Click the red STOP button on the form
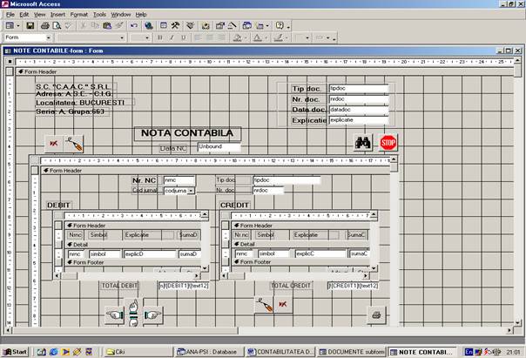The height and width of the screenshot is (358, 526). pyautogui.click(x=388, y=143)
